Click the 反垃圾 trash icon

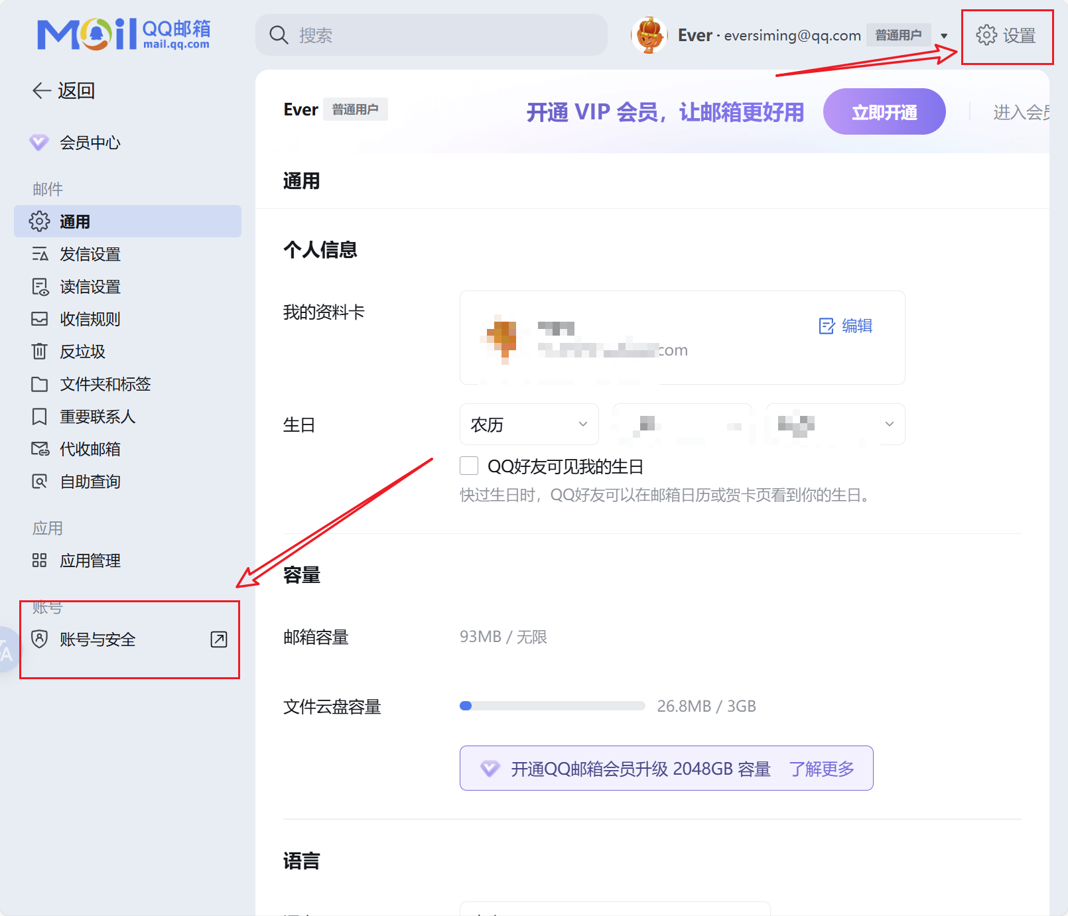point(40,352)
